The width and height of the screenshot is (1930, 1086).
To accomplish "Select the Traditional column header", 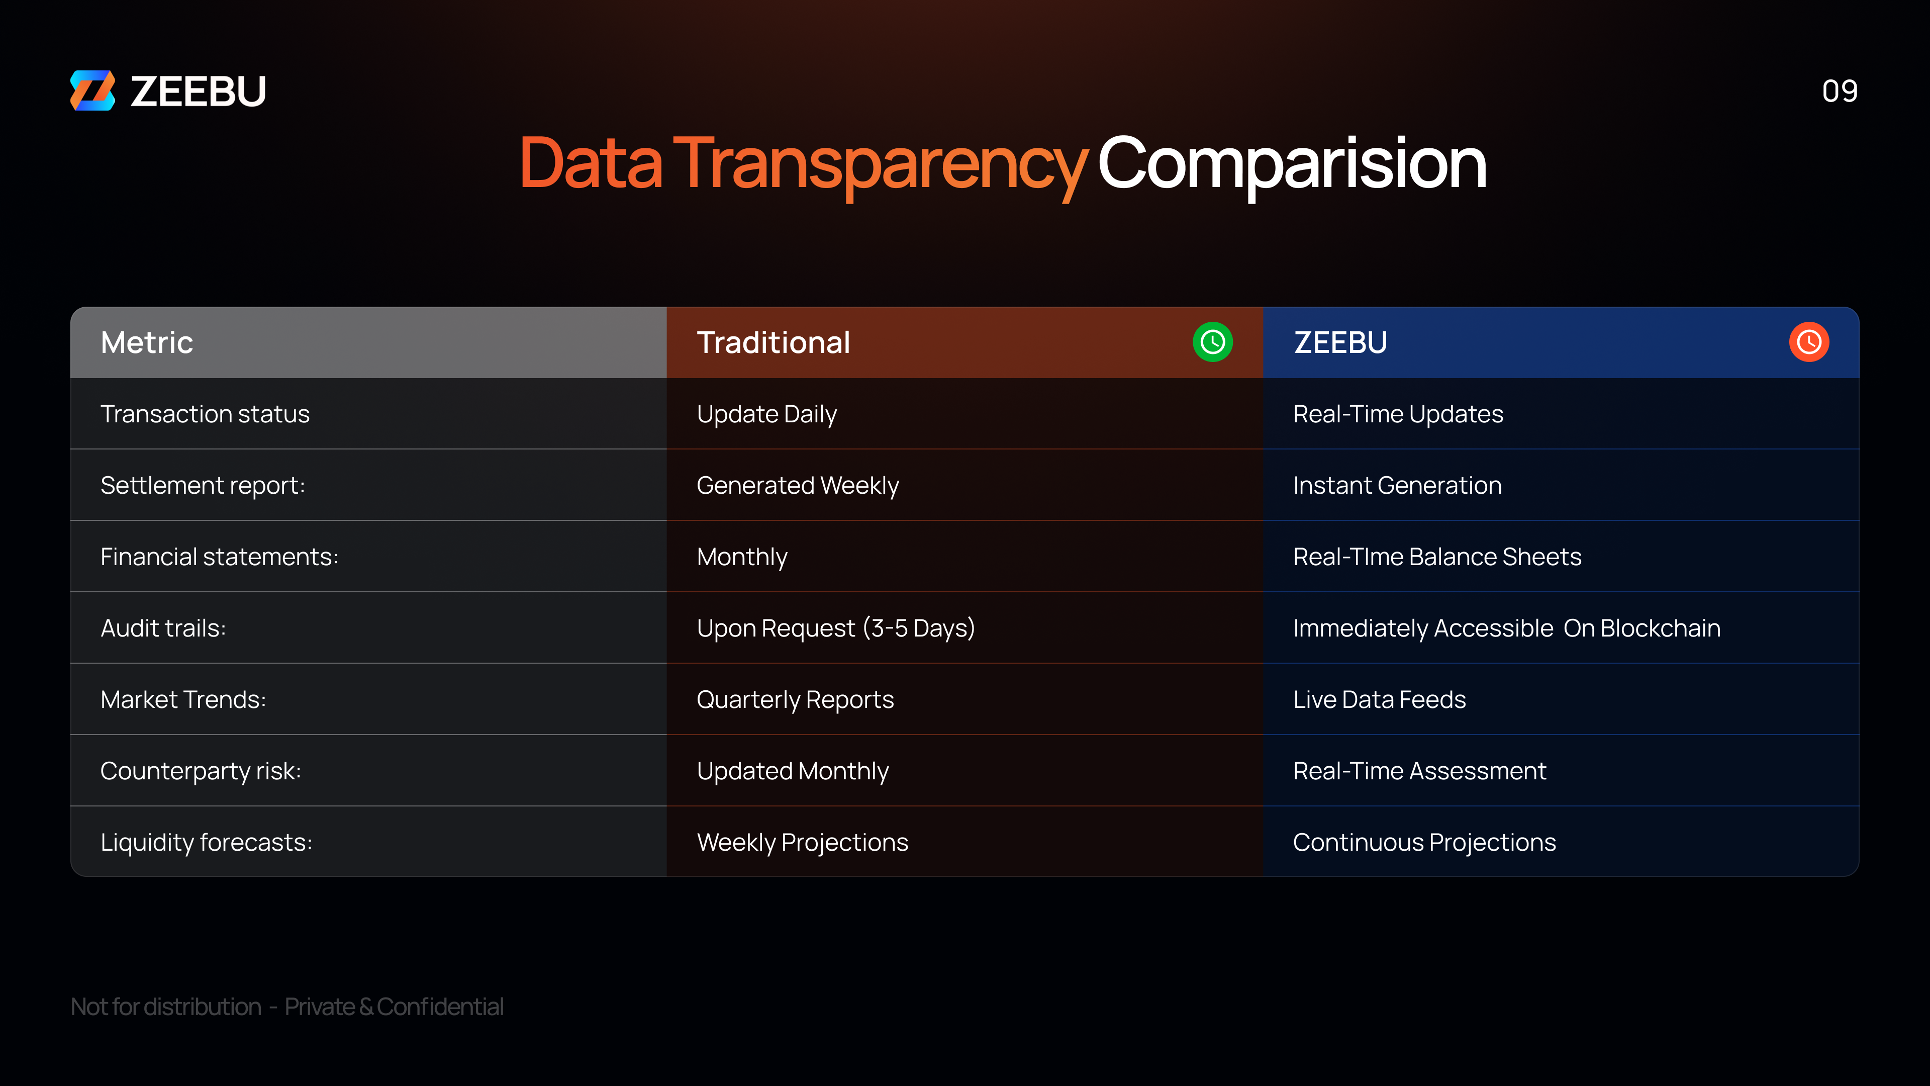I will tap(773, 342).
